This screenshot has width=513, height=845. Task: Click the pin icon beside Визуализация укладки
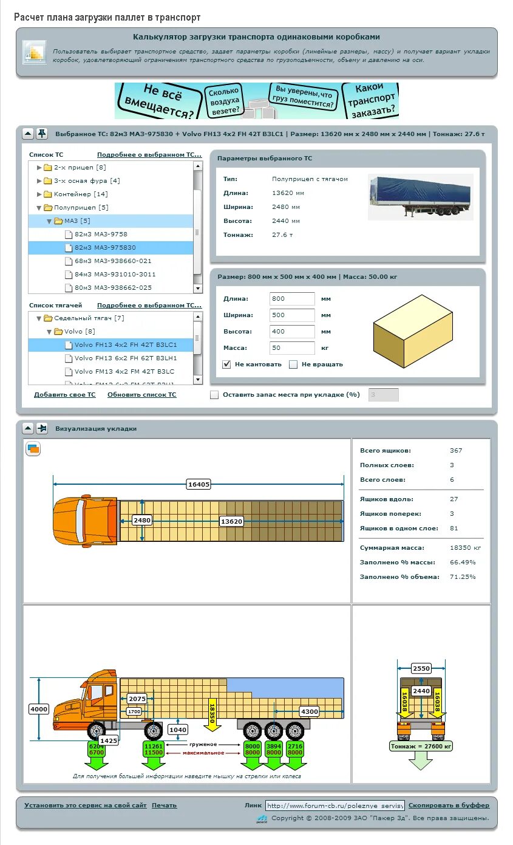41,428
